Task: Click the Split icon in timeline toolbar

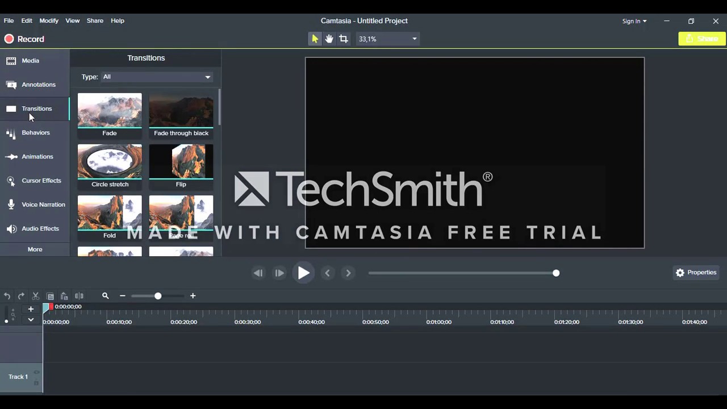Action: point(79,296)
